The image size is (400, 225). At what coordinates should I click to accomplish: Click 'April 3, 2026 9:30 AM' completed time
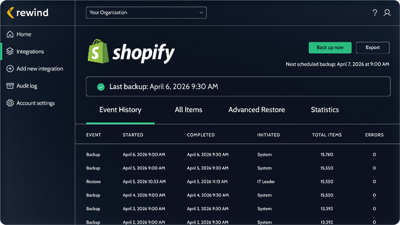pos(208,208)
